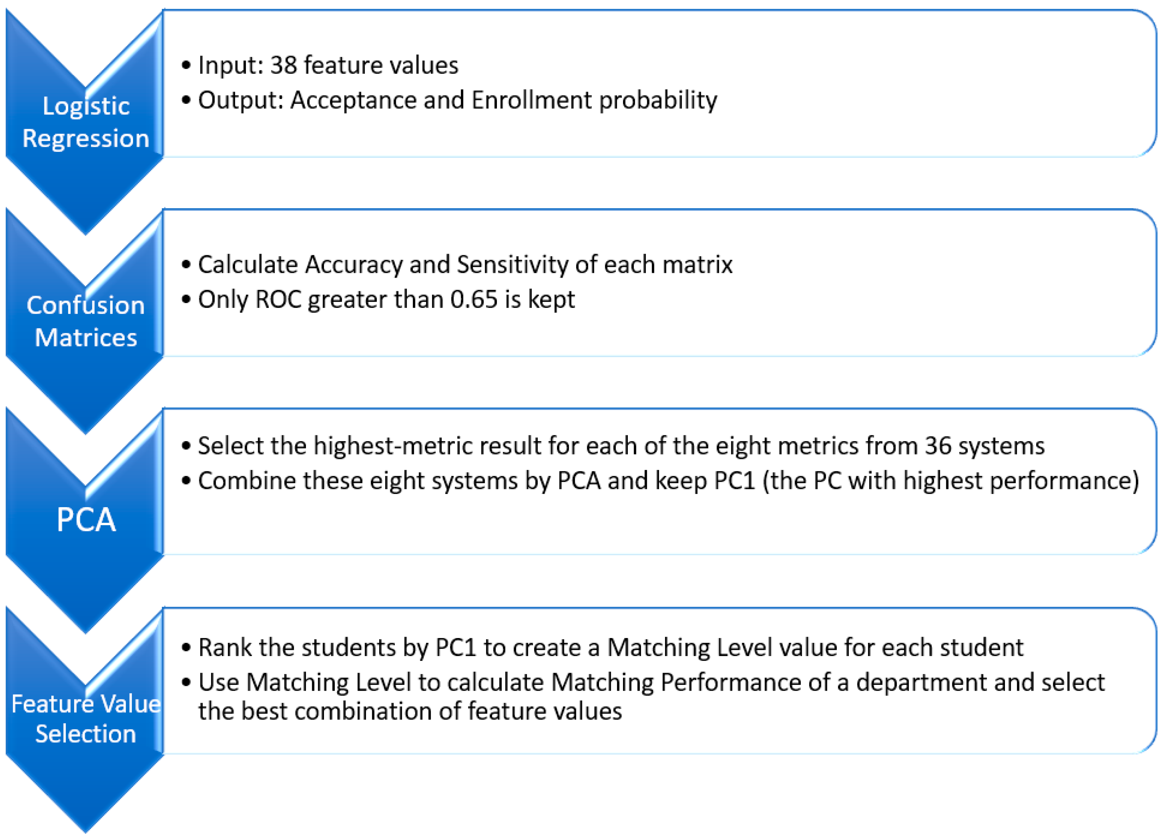The width and height of the screenshot is (1164, 839).
Task: Click the Logistic Regression chevron arrow
Action: point(85,122)
